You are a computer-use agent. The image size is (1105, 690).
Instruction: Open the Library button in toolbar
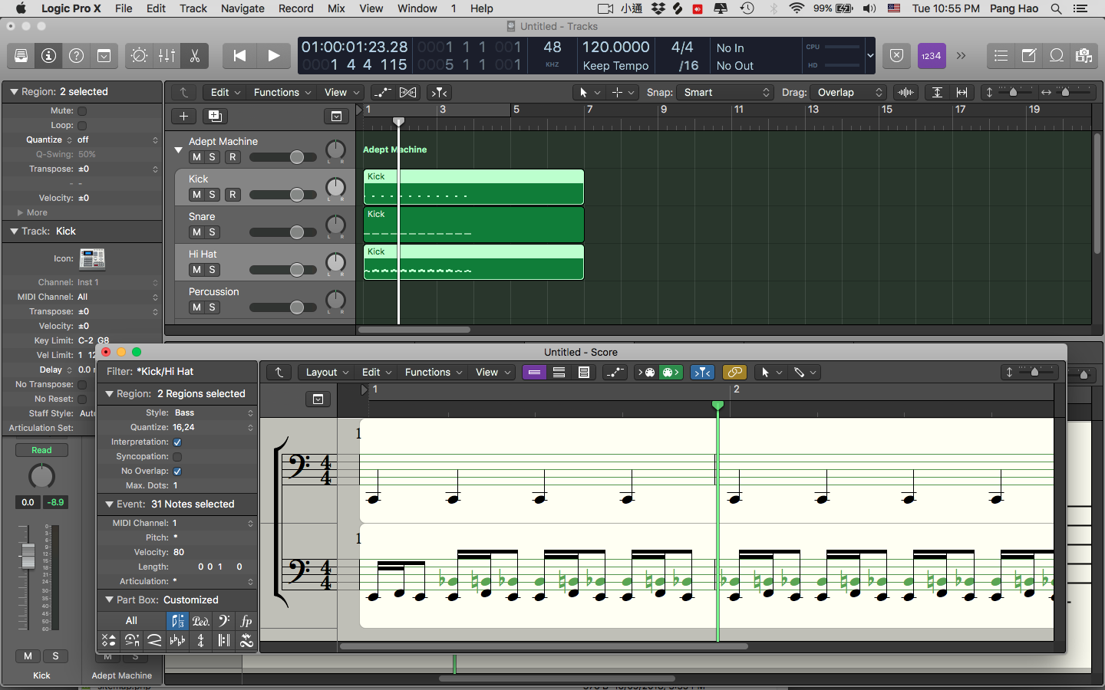[21, 56]
